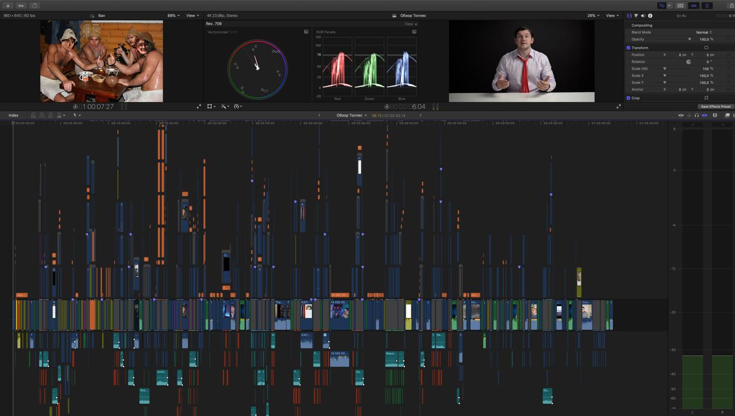The height and width of the screenshot is (416, 735).
Task: Toggle snapping icon in timeline bar
Action: pos(705,115)
